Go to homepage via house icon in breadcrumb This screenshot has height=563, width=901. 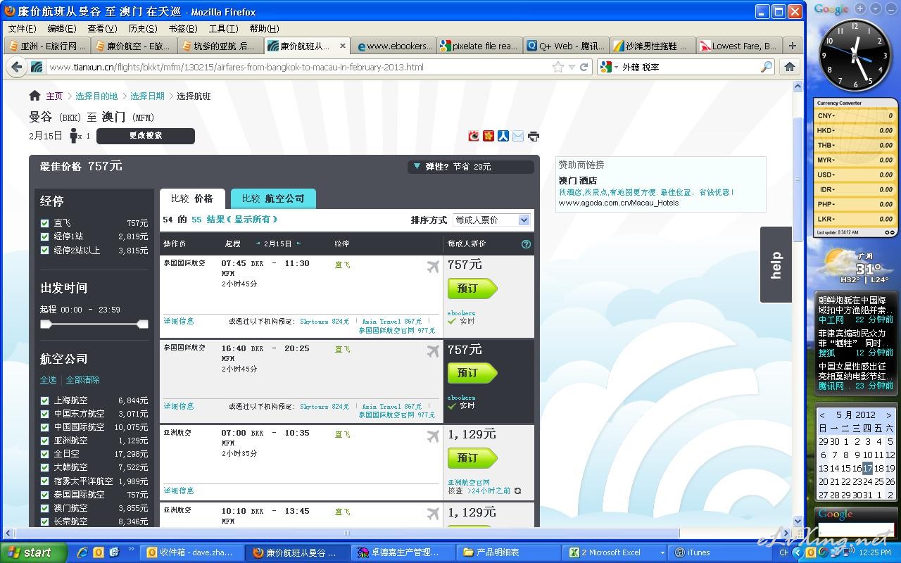point(34,96)
